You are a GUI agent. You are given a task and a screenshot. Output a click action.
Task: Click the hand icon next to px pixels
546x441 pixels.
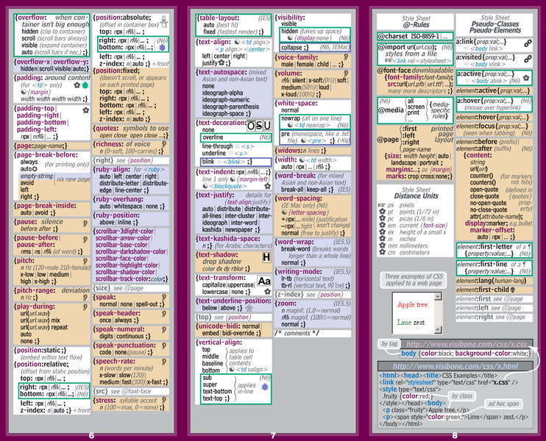click(x=382, y=205)
